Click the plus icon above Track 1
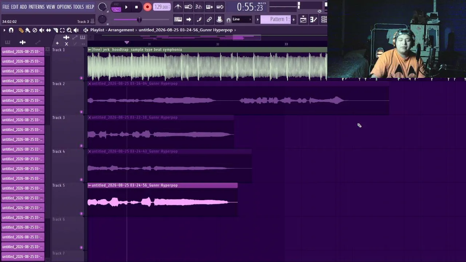466x262 pixels. tap(57, 43)
